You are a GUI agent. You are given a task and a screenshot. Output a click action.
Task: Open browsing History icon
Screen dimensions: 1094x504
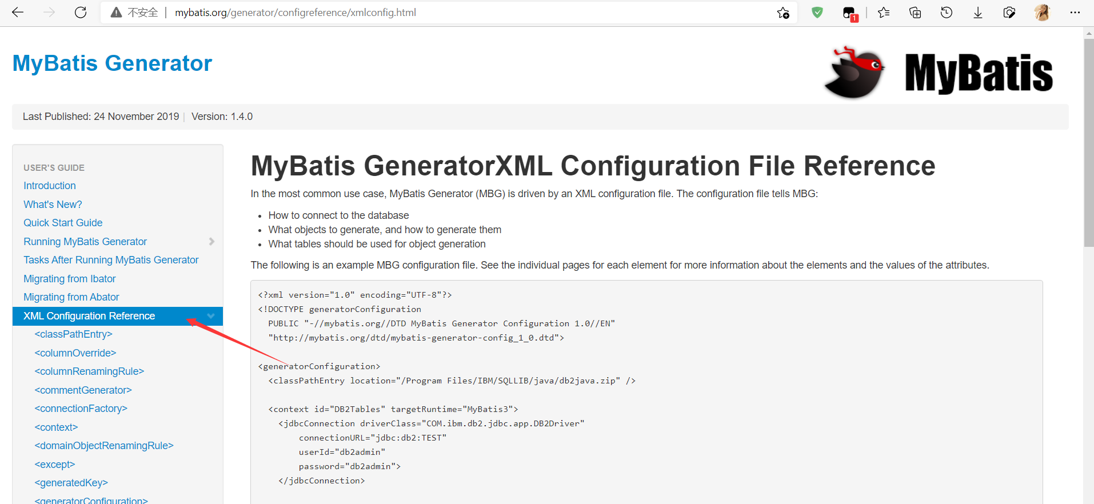[947, 12]
